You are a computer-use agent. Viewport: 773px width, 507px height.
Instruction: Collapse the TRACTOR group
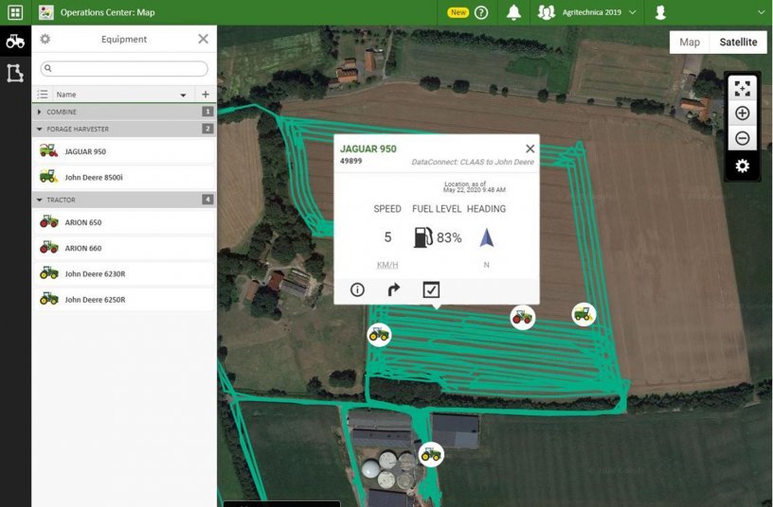coord(40,200)
